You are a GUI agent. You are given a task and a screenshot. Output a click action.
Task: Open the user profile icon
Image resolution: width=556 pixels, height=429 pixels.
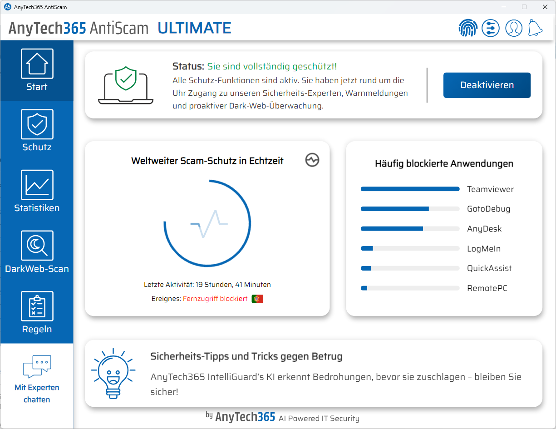click(514, 28)
